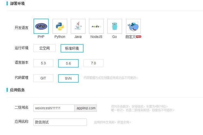Image resolution: width=203 pixels, height=135 pixels.
Task: Click the 应用信息 section heading
Action: click(x=17, y=90)
